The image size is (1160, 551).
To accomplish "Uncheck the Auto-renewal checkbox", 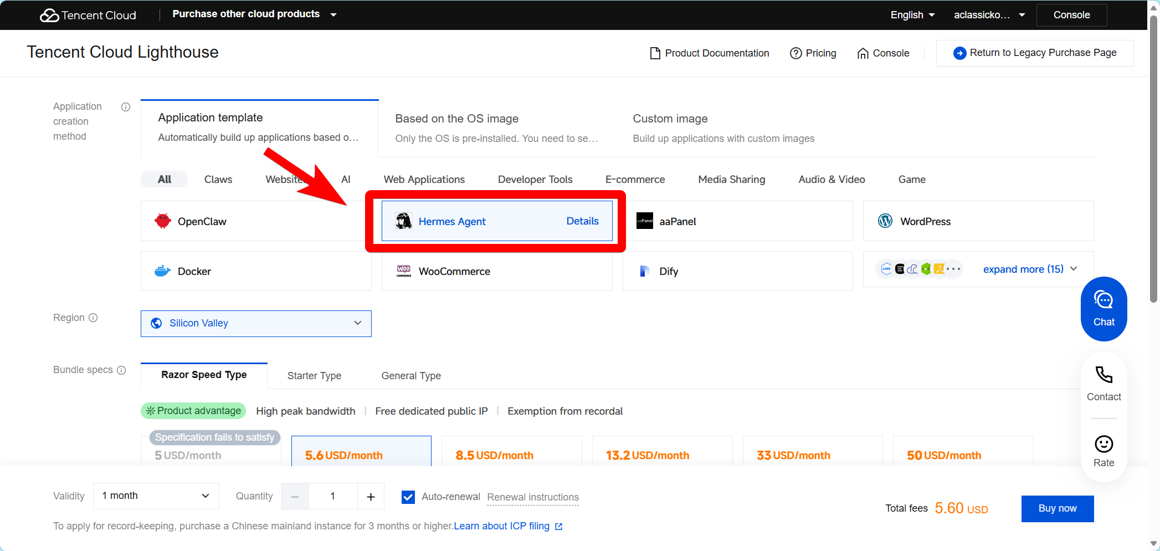I will pos(408,497).
